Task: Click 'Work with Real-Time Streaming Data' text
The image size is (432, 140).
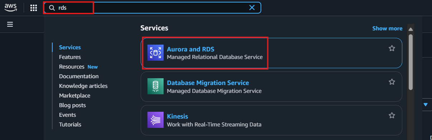Action: 214,124
